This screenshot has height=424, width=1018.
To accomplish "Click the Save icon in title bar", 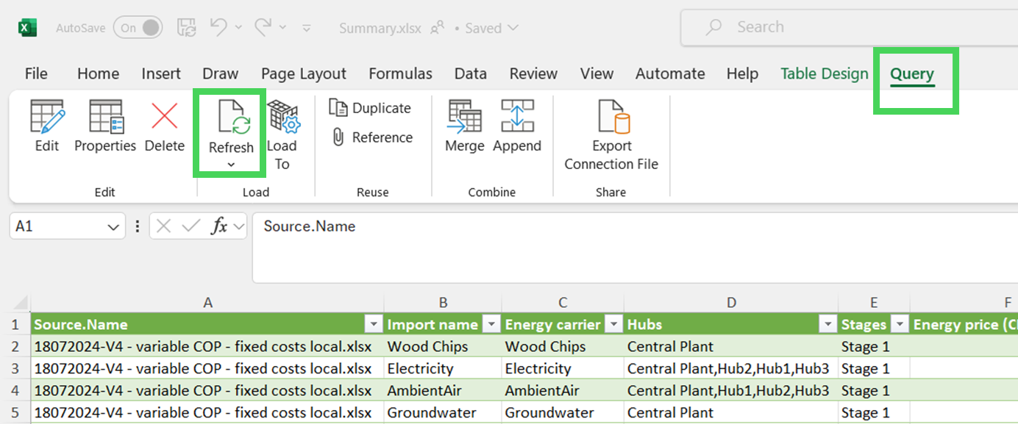I will (x=186, y=28).
